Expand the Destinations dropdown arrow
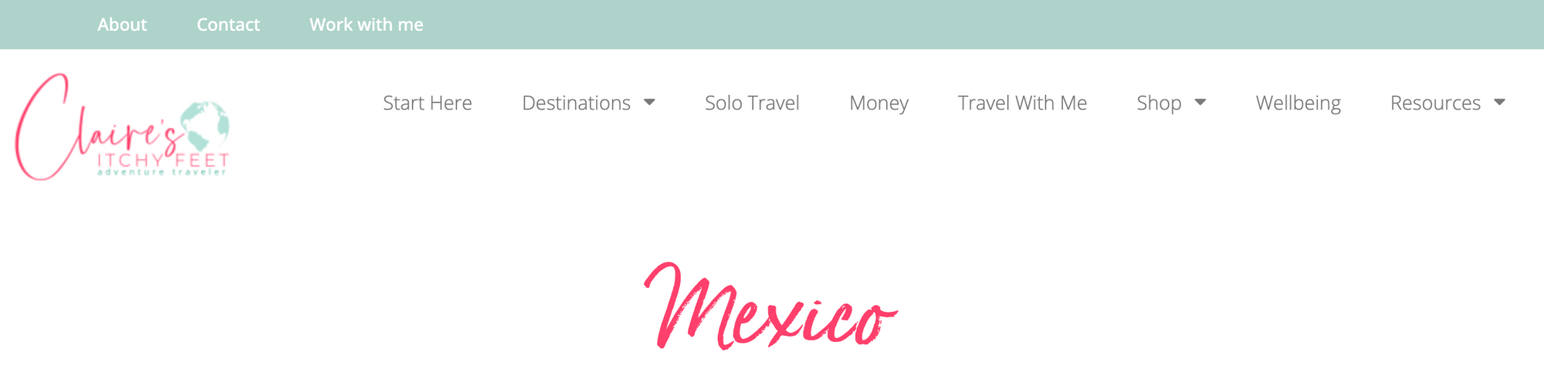Viewport: 1544px width, 369px height. 649,102
